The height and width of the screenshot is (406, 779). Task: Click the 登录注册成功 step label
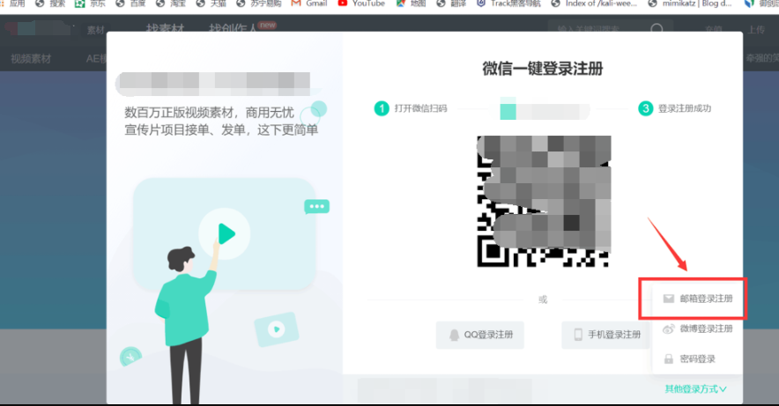[x=685, y=108]
